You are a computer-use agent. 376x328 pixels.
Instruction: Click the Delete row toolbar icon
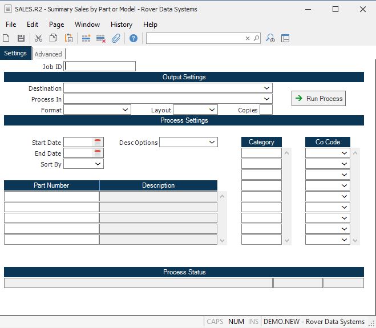101,38
